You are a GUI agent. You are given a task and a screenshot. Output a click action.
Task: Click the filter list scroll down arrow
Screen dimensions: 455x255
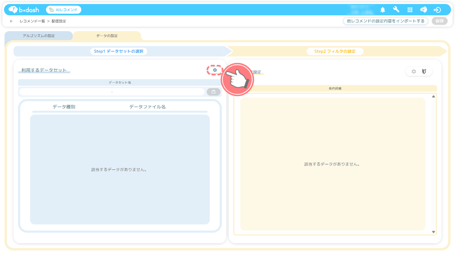click(433, 232)
